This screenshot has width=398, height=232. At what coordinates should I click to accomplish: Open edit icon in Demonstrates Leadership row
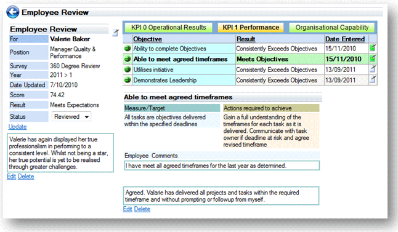(372, 79)
